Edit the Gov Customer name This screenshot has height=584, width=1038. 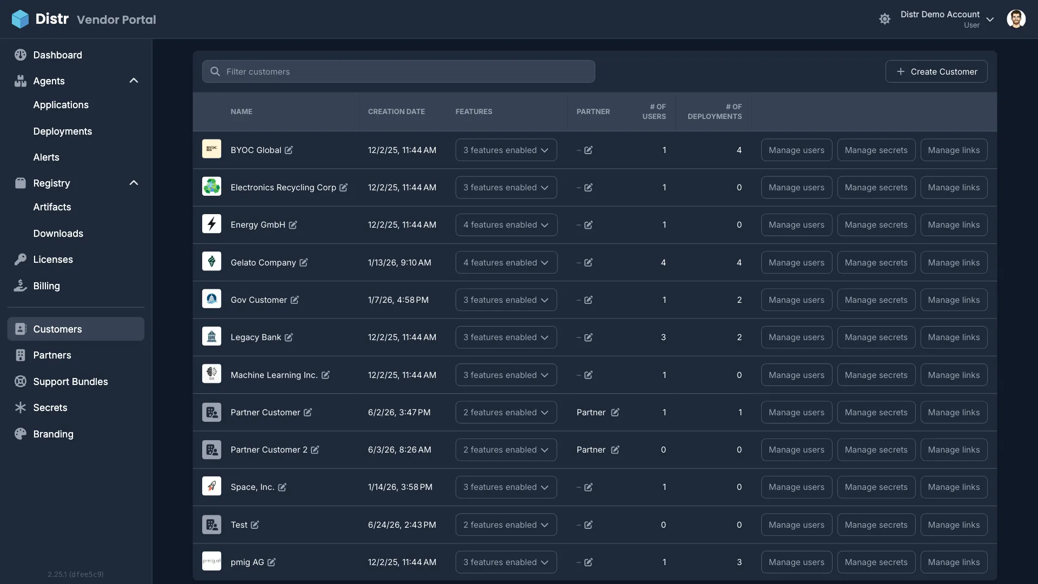[x=295, y=300]
